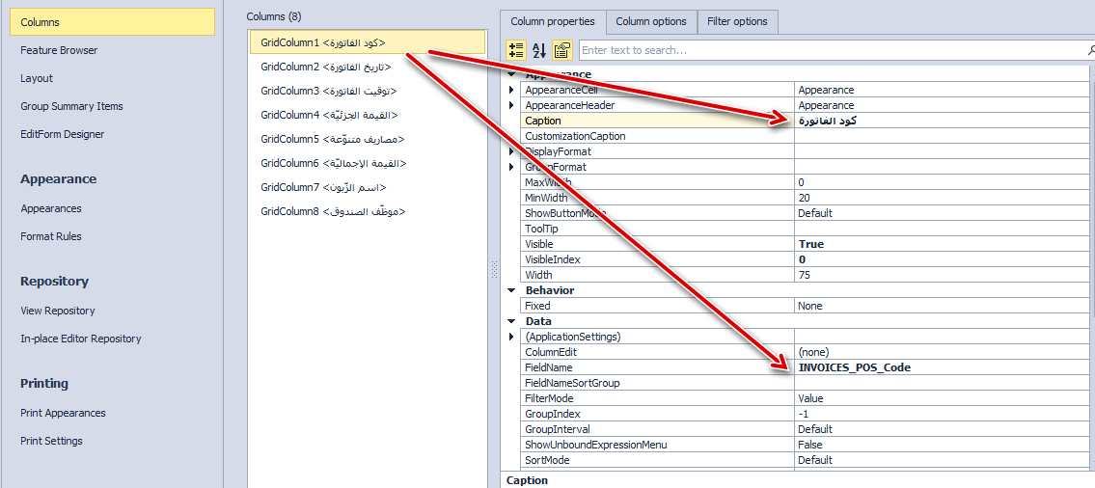Click the FieldName value INVOICES_POS_Code
This screenshot has height=488, width=1095.
point(854,367)
